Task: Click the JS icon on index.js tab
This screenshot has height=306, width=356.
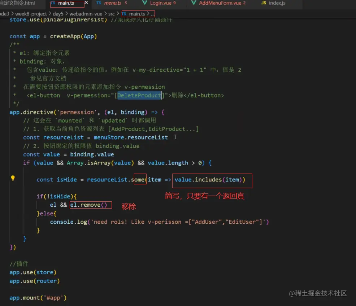Action: [264, 3]
